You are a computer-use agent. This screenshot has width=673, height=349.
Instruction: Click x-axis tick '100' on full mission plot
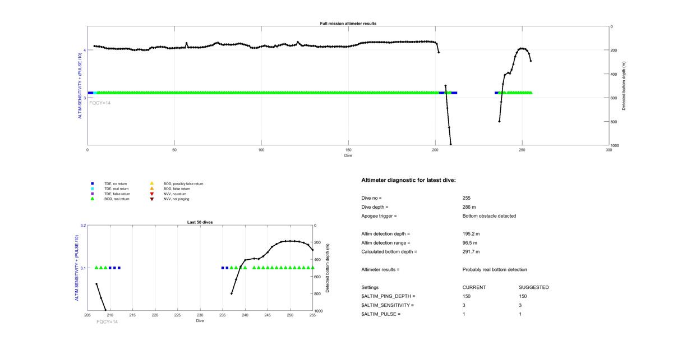pos(261,150)
